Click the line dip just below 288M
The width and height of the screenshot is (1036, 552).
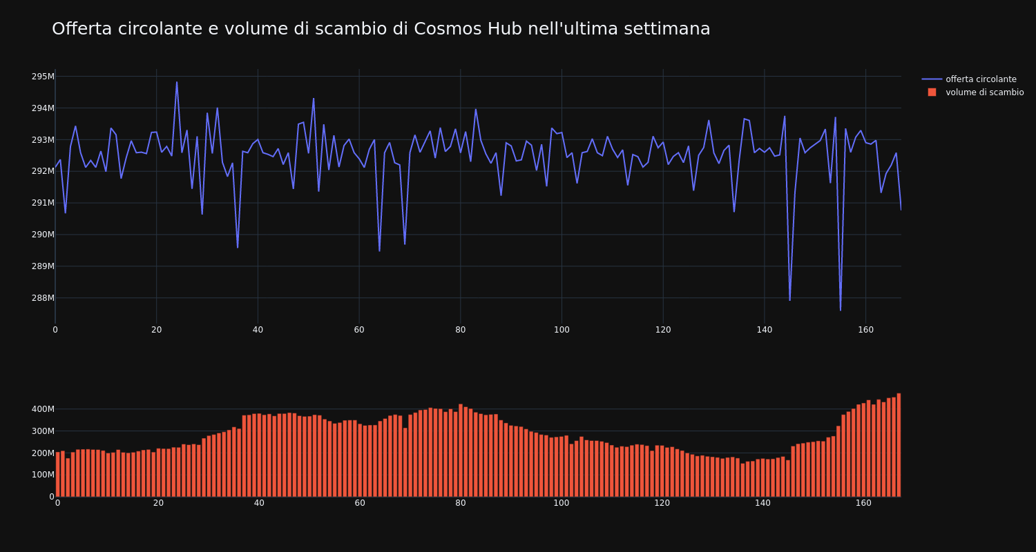point(790,299)
